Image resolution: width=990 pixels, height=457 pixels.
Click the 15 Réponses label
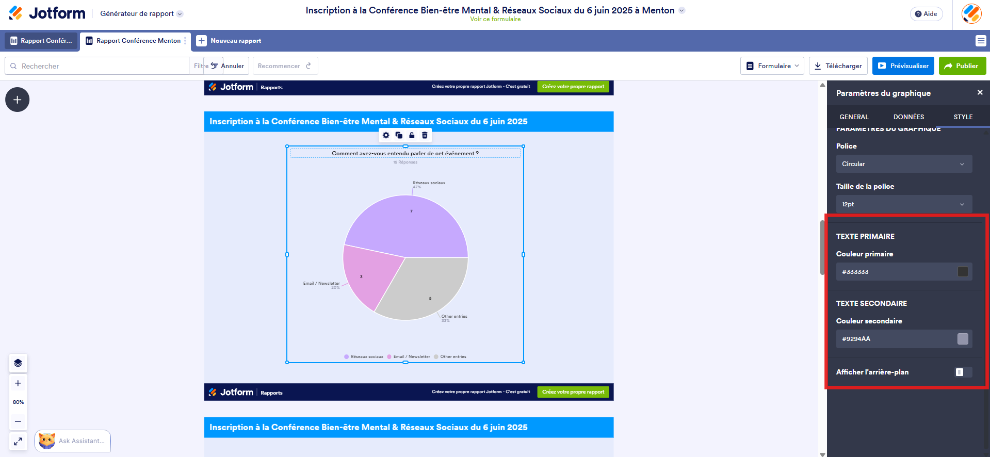[405, 162]
